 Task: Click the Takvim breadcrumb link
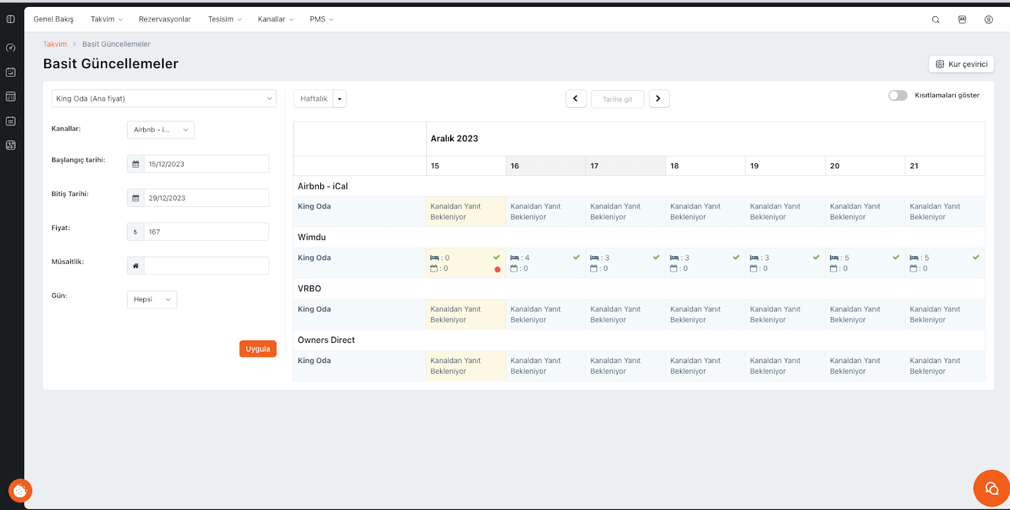point(55,44)
